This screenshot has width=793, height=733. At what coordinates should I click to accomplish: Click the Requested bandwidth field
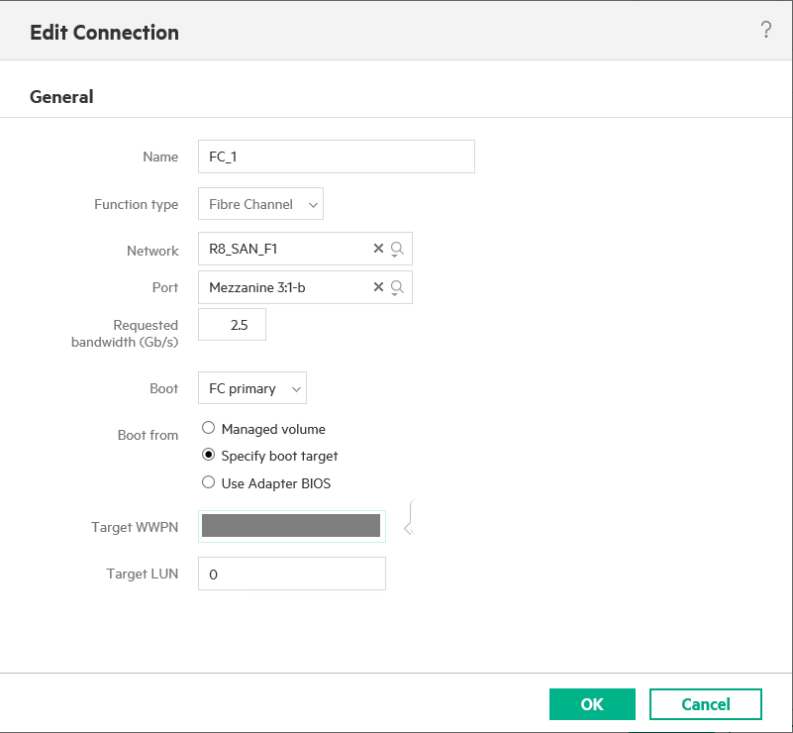coord(232,325)
